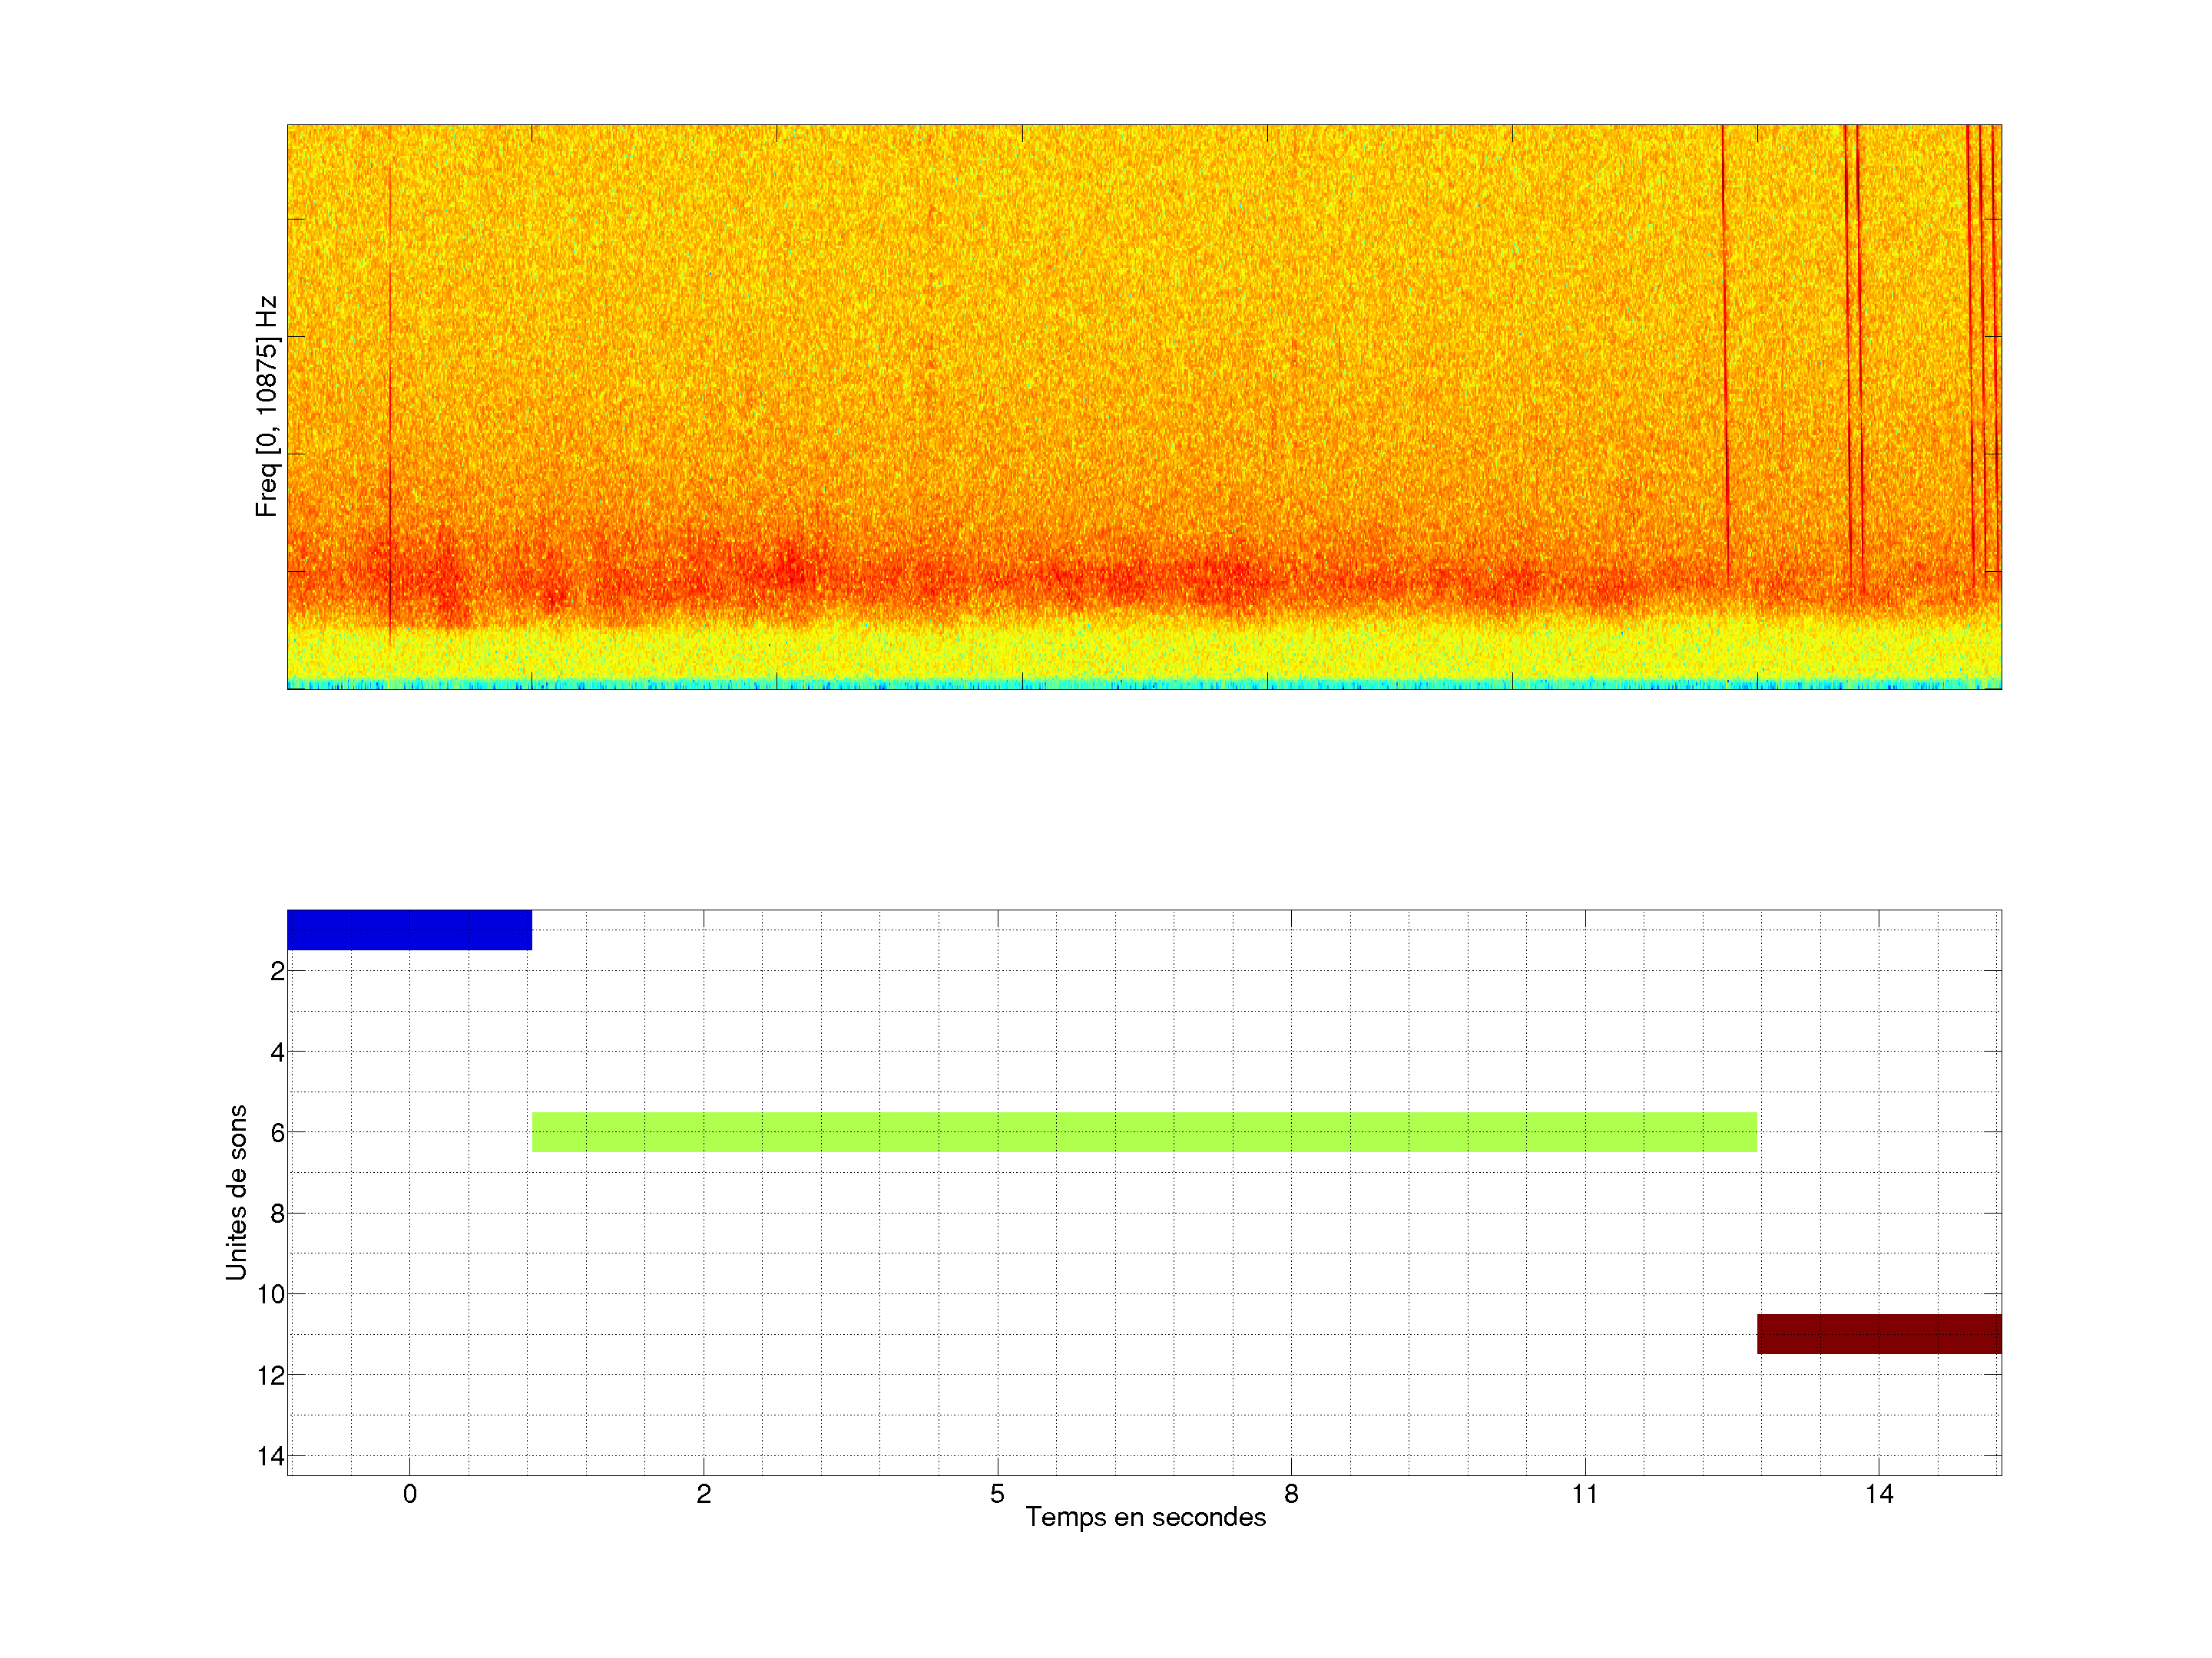Click the x-axis tick label 14

(x=1879, y=1494)
